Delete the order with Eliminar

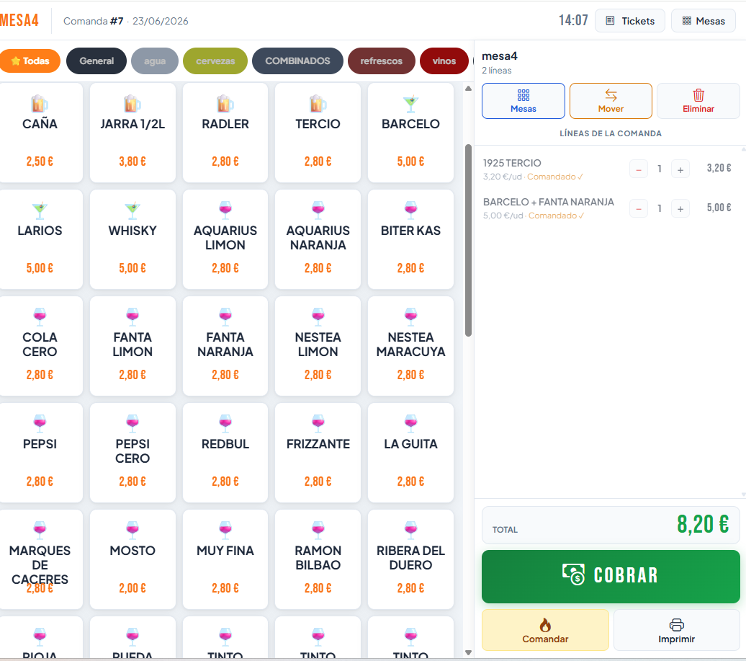[698, 101]
